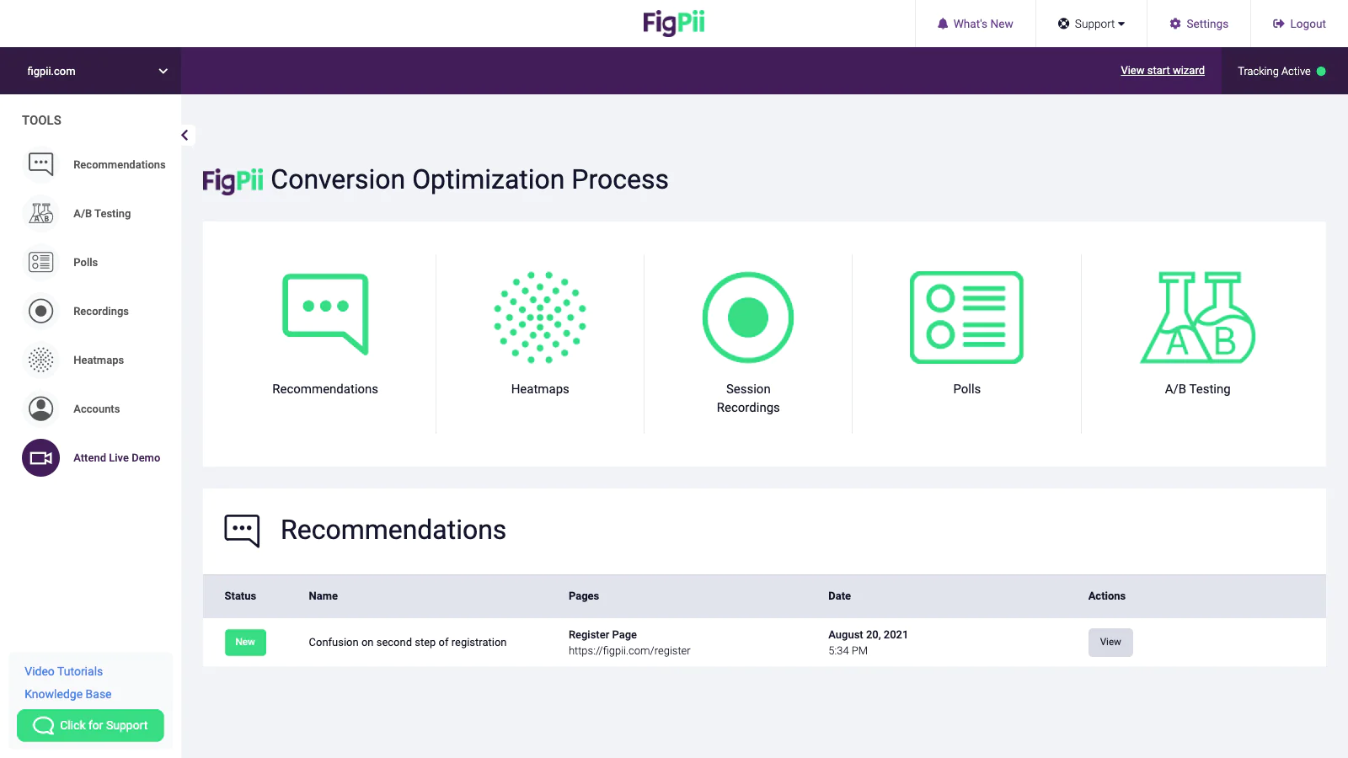Screen dimensions: 1348x758
Task: Click the Polls sidebar icon
Action: pos(40,262)
